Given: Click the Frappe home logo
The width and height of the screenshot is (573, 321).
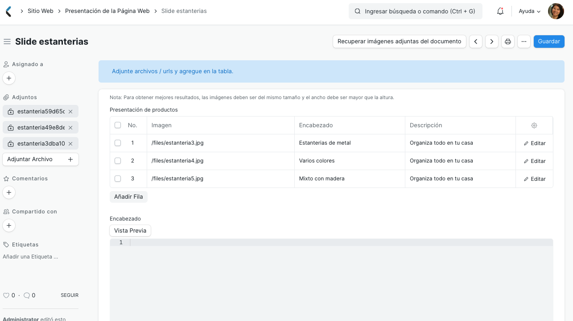Looking at the screenshot, I should (8, 11).
